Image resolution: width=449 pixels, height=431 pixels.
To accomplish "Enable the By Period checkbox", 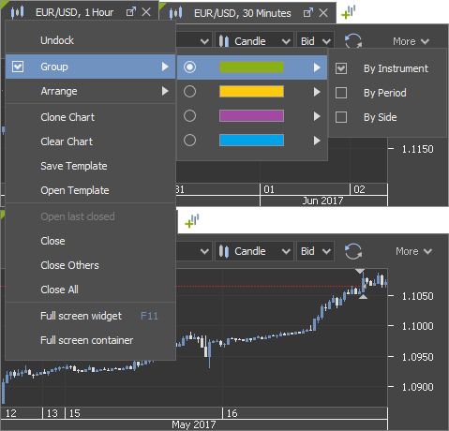I will point(341,93).
